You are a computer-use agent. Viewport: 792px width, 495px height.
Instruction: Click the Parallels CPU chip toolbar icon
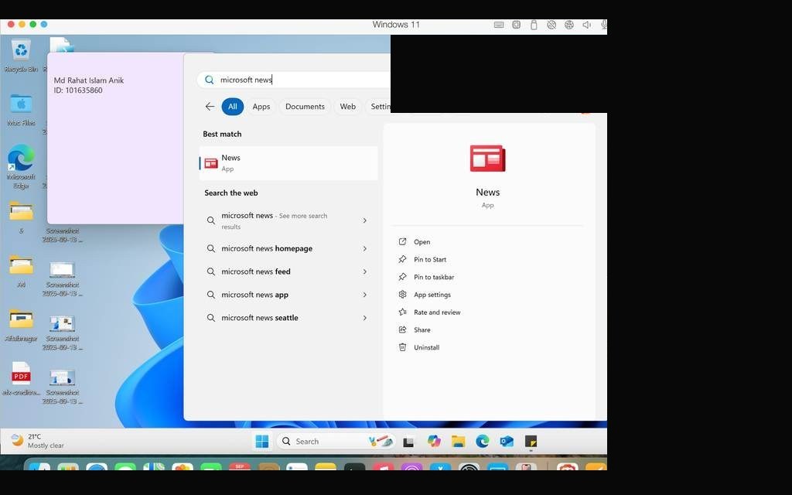(x=516, y=25)
